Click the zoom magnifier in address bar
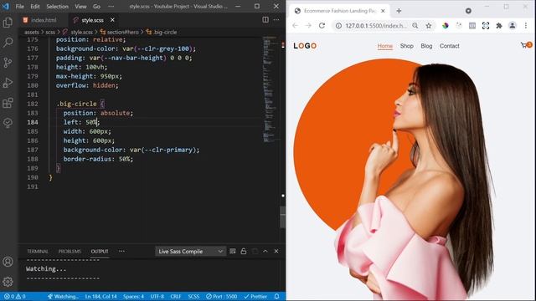 tap(415, 26)
